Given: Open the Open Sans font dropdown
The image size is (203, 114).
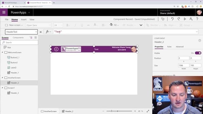Looking at the screenshot, I should coord(38,25).
